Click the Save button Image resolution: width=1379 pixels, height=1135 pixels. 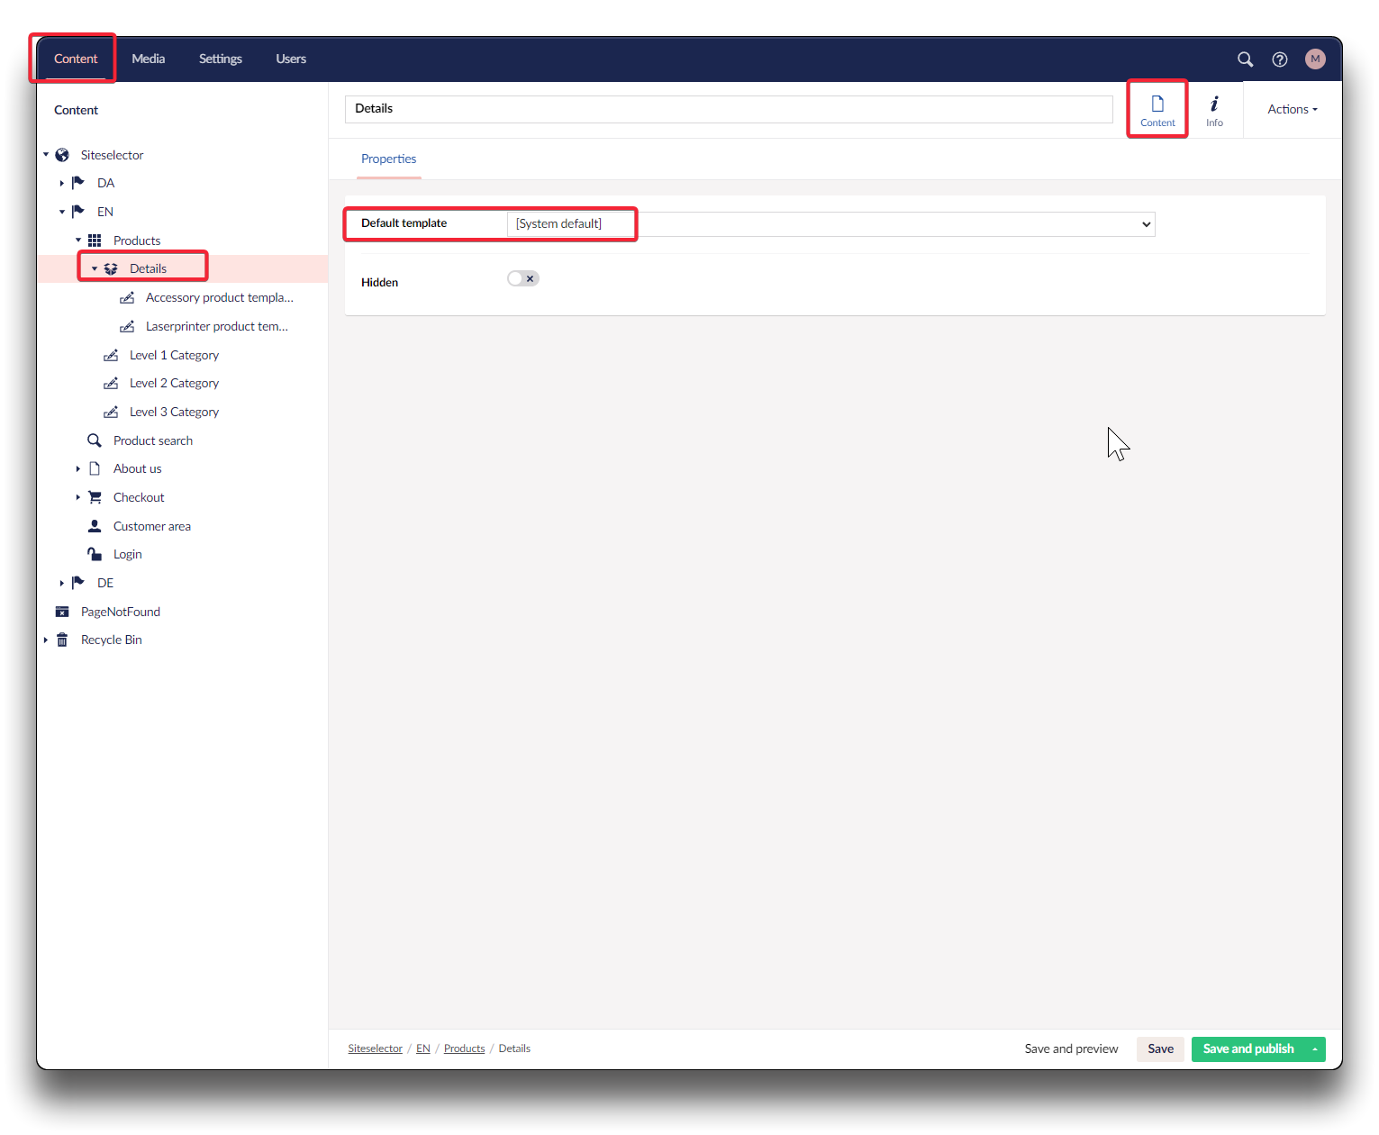pyautogui.click(x=1160, y=1049)
